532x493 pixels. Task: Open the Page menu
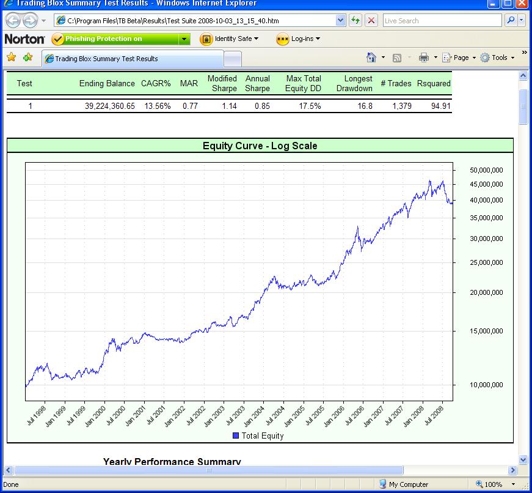coord(457,57)
